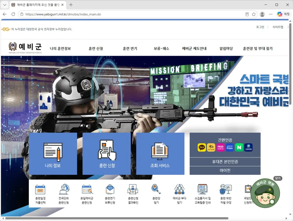Click the 예비군 logo
This screenshot has height=221, width=293.
point(25,48)
